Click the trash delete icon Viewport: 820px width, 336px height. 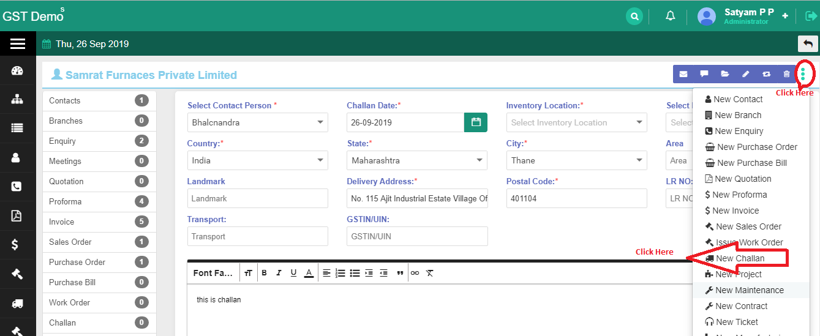tap(787, 74)
